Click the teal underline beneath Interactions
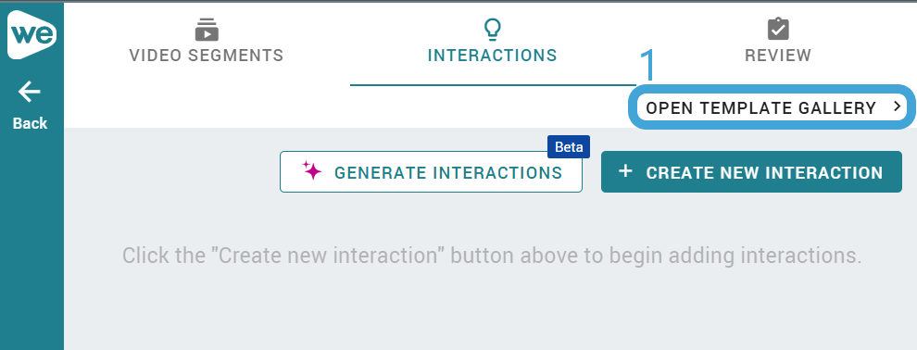 point(493,85)
